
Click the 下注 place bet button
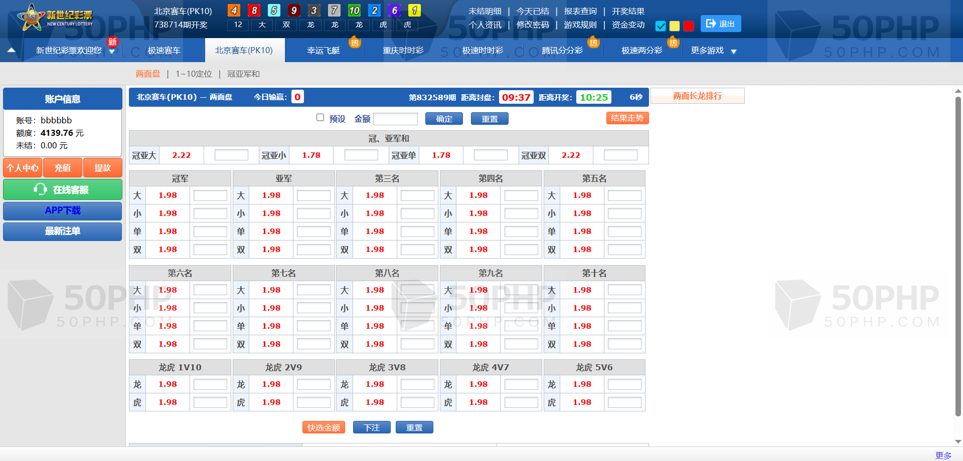(x=372, y=427)
